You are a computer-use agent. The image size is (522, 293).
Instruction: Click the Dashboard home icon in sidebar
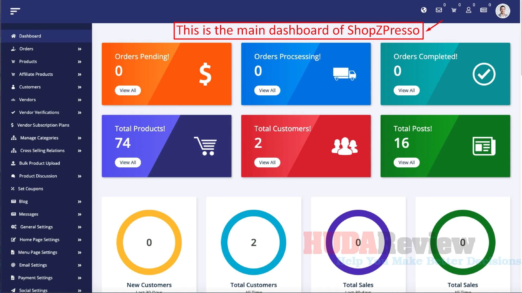pyautogui.click(x=13, y=36)
